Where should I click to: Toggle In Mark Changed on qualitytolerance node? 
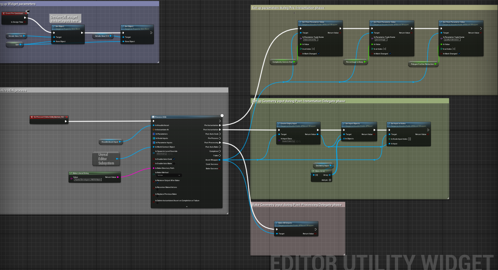[x=459, y=54]
